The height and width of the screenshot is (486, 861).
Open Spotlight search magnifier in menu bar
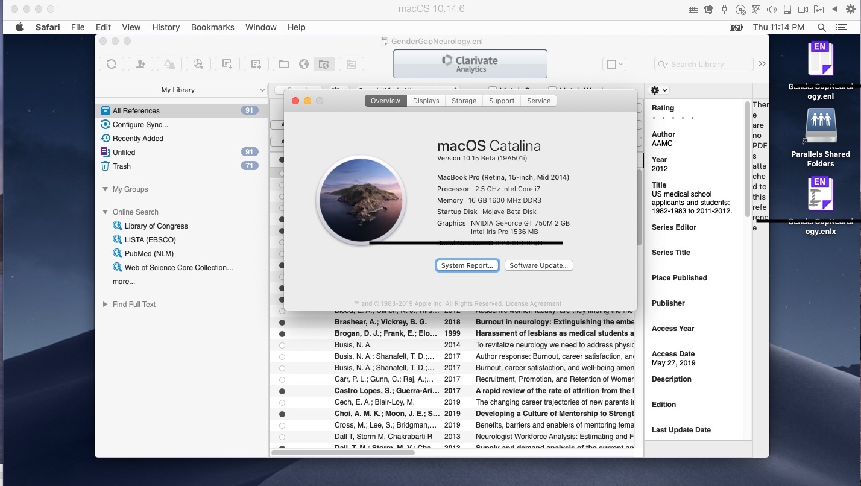point(822,27)
